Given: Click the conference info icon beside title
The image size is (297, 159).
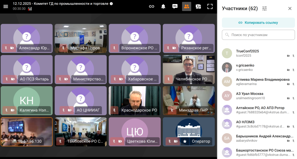Looking at the screenshot, I should tap(111, 4).
